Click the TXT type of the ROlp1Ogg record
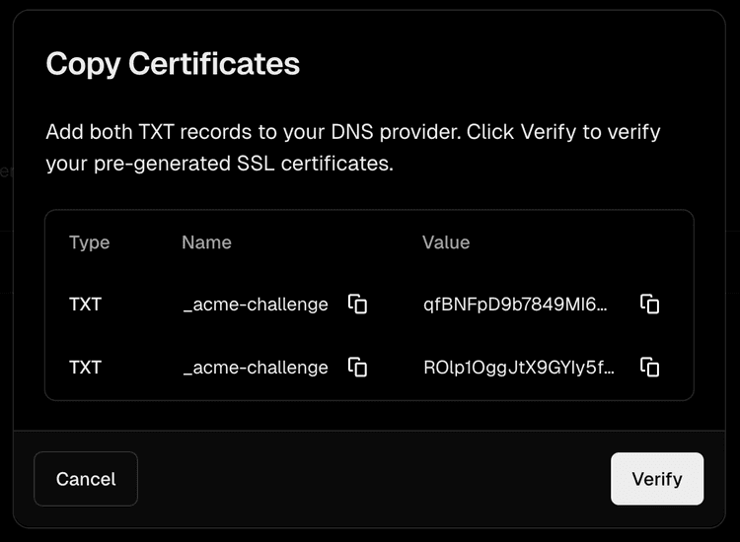740x542 pixels. 85,368
